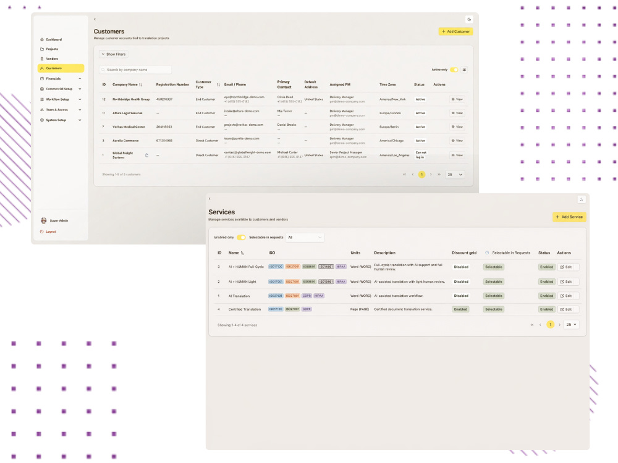Toggle the Active only switch
Screen dimensions: 618x463
click(454, 70)
